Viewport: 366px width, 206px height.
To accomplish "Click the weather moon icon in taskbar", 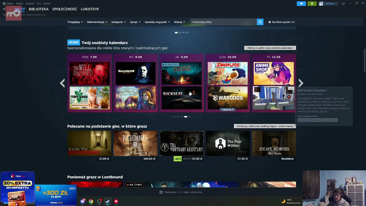I will [x=283, y=201].
